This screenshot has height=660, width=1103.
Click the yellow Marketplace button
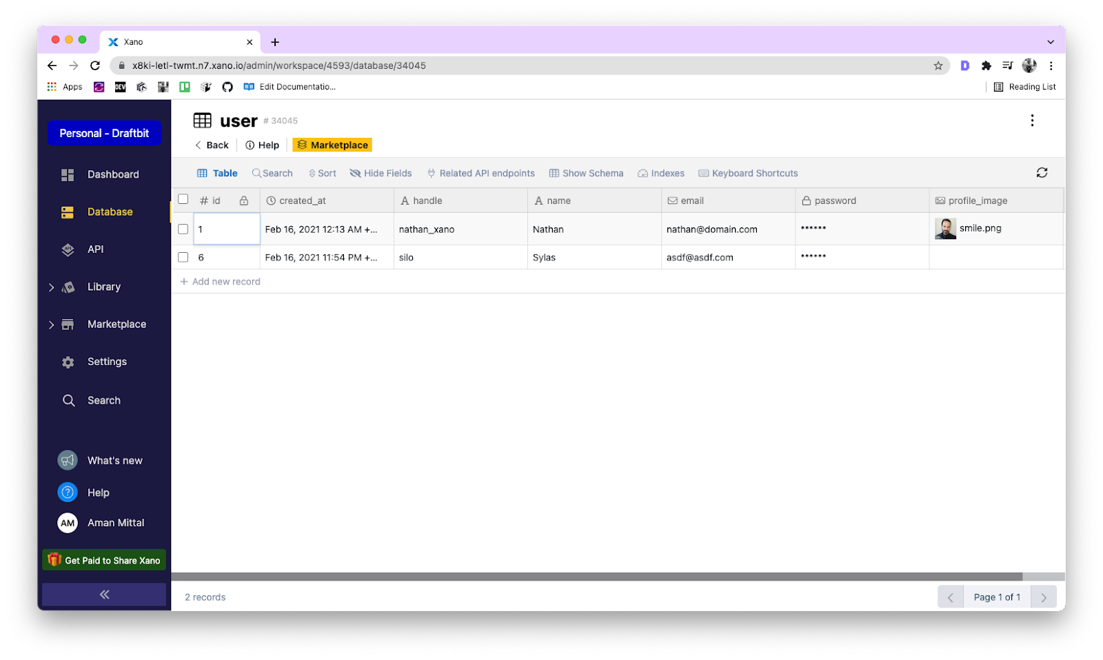tap(332, 145)
